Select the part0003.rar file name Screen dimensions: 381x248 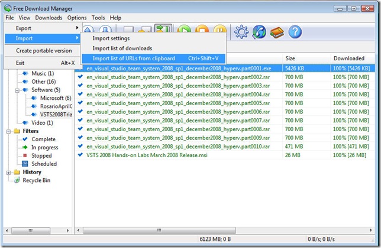point(178,86)
